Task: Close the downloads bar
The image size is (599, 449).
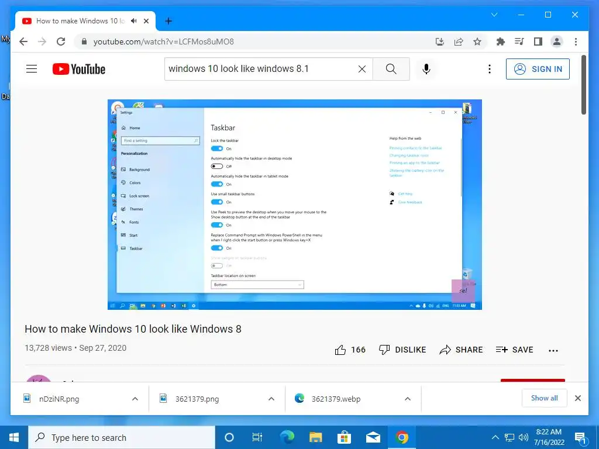Action: point(577,398)
